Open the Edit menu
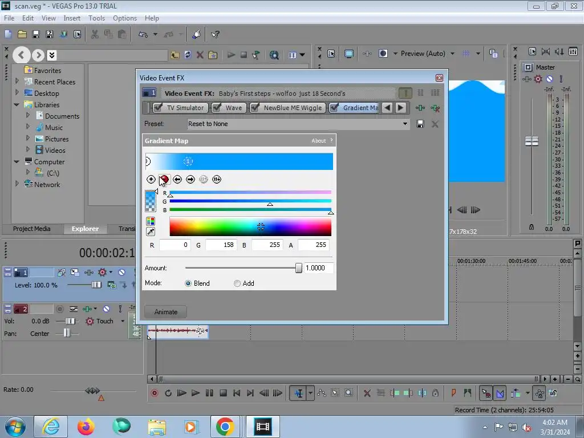Screen dimensions: 584x438 click(28, 18)
